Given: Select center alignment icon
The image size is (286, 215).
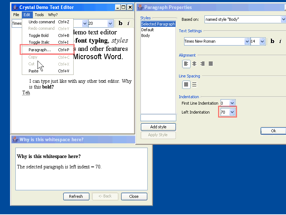Looking at the screenshot, I should 194,64.
